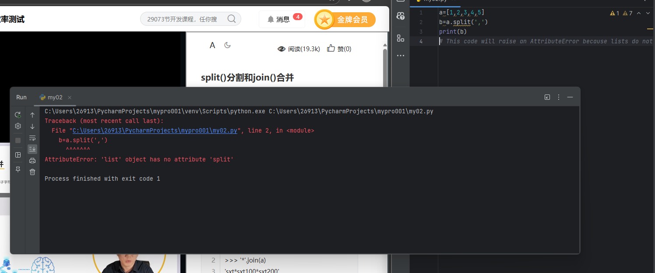Pin the Run tool window
Viewport: 655px width, 273px height.
(18, 169)
